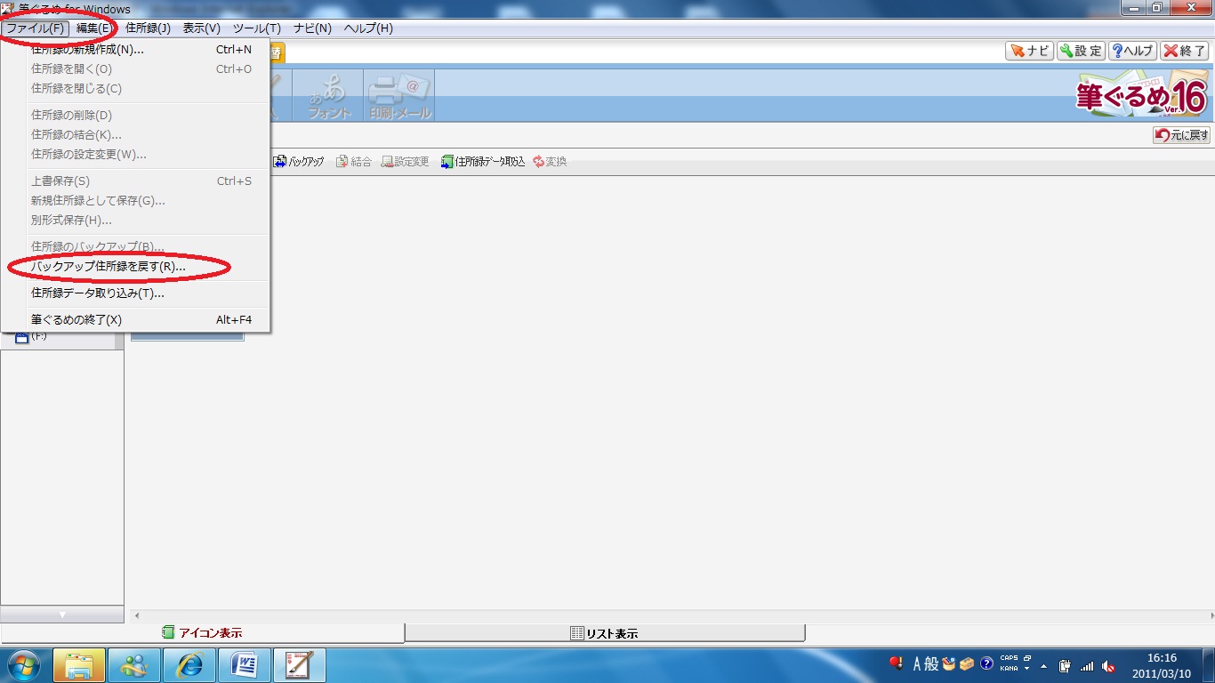Launch Internet Explorer from the taskbar
This screenshot has width=1215, height=683.
click(x=189, y=665)
